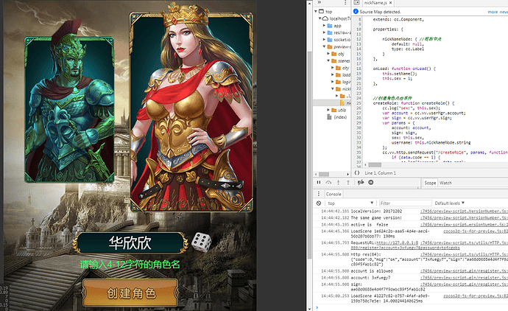Click the Step out debugger icon

(x=348, y=183)
